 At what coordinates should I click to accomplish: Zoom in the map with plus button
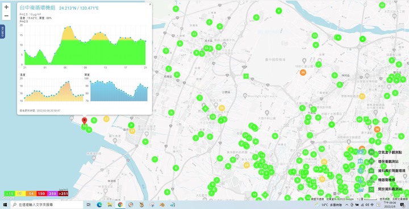pyautogui.click(x=6, y=7)
